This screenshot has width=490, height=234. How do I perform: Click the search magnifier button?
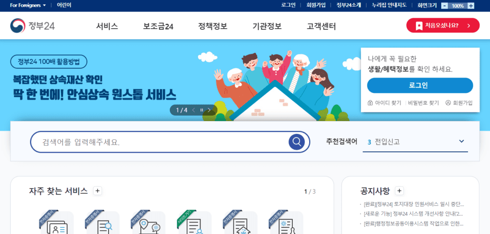pos(297,142)
